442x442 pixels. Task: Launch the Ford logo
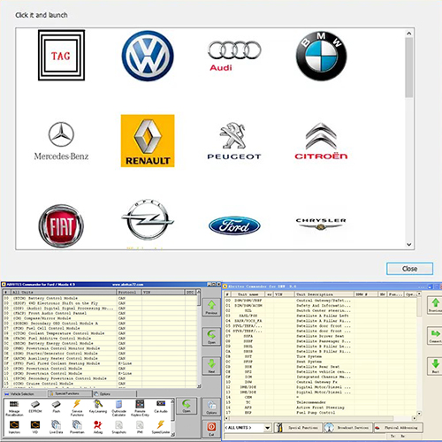(x=234, y=226)
